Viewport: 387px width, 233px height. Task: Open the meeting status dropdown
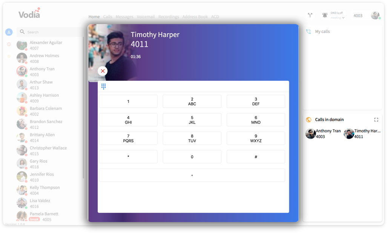coord(337,18)
